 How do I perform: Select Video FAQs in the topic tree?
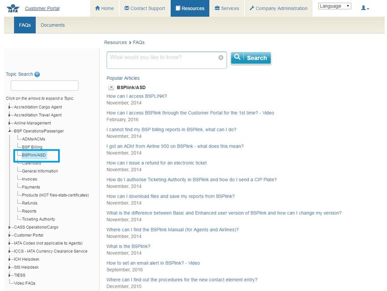click(x=25, y=283)
